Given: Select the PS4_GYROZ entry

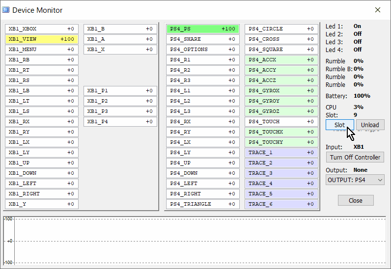Looking at the screenshot, I should pos(281,111).
